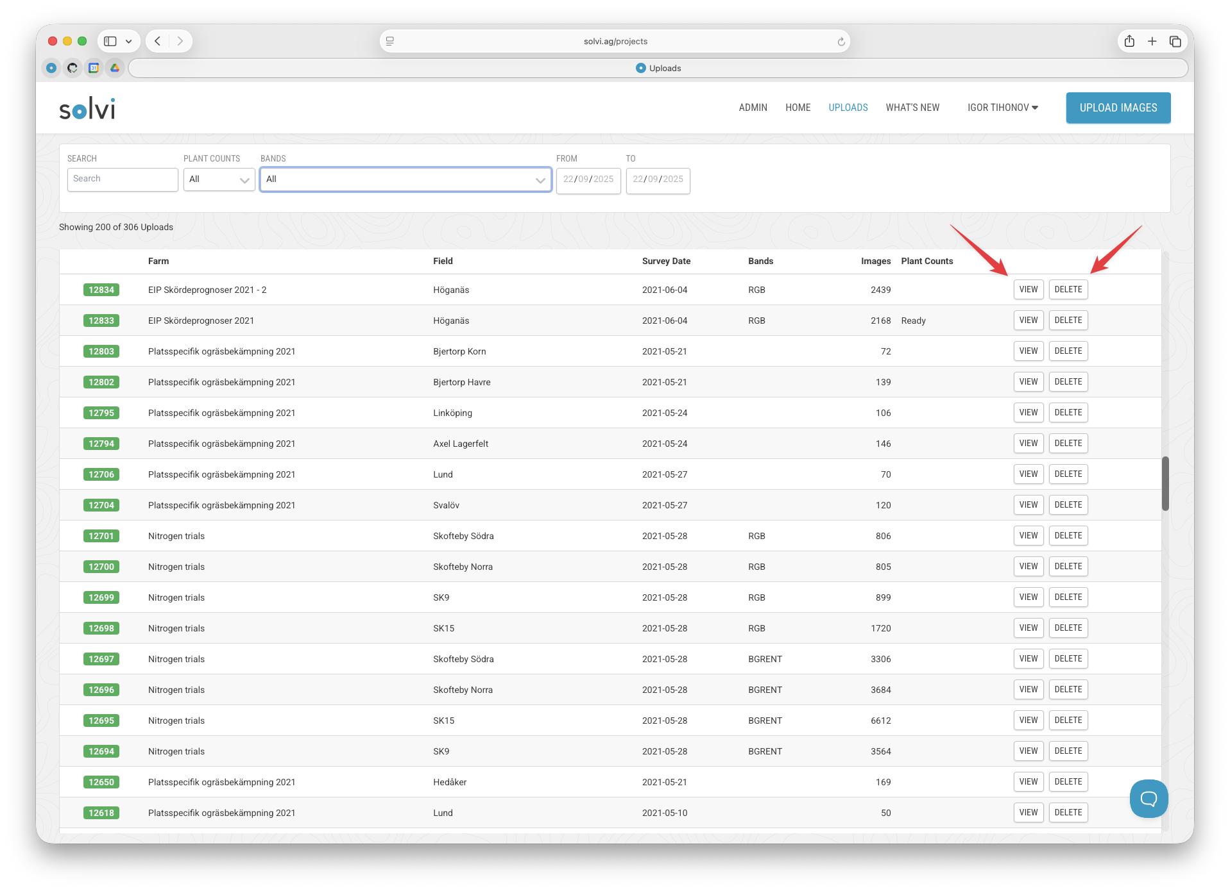The height and width of the screenshot is (891, 1230).
Task: Click the green 12802 ID badge
Action: click(101, 382)
